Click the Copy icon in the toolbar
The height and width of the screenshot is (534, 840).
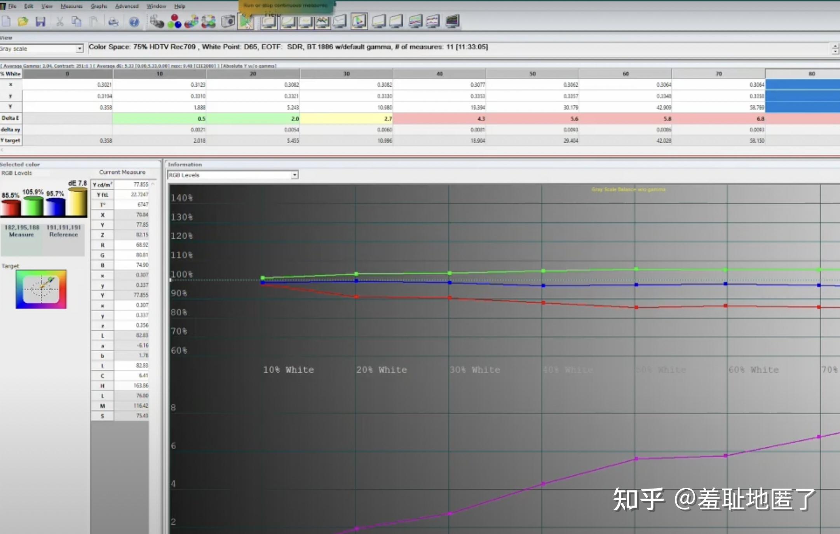pyautogui.click(x=77, y=22)
